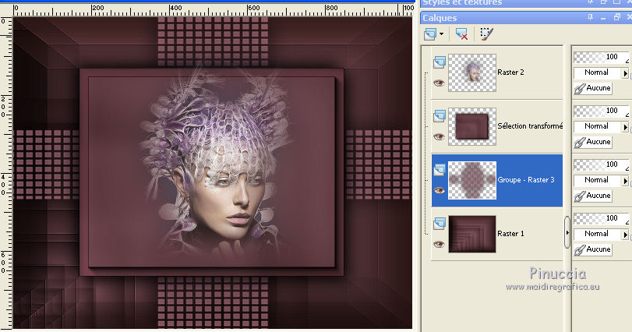Select the Raster 2 layer thumbnail

(x=472, y=73)
